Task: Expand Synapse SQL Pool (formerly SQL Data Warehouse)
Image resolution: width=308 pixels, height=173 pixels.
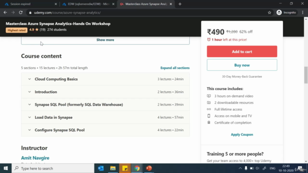Action: point(105,105)
